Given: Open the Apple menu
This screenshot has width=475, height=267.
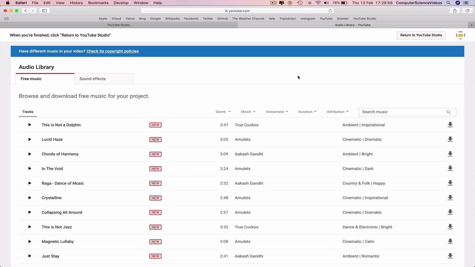Looking at the screenshot, I should coord(7,3).
